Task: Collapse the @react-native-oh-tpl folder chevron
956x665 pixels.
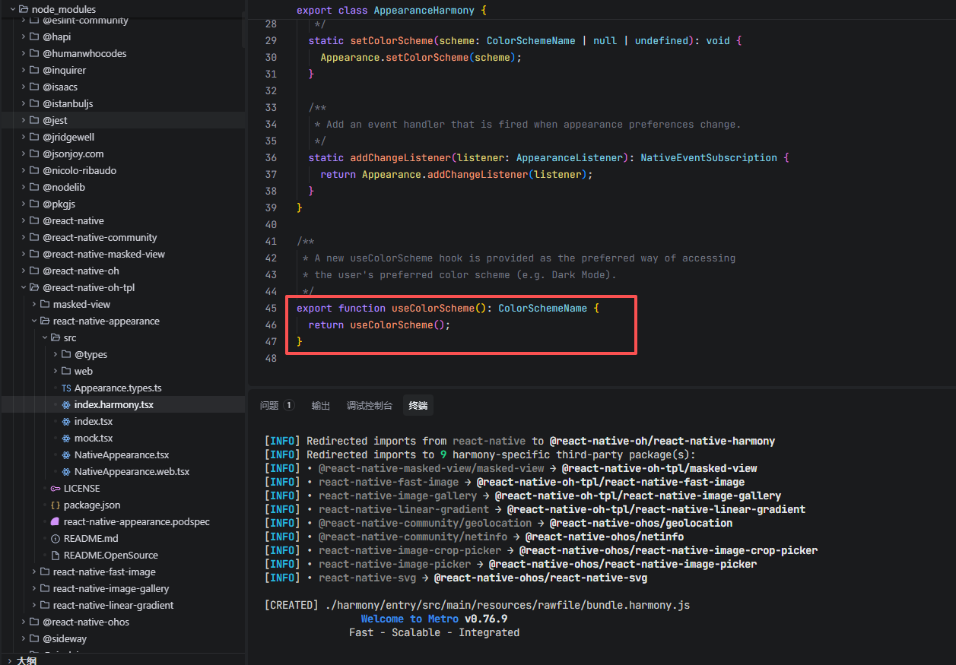Action: pyautogui.click(x=24, y=287)
